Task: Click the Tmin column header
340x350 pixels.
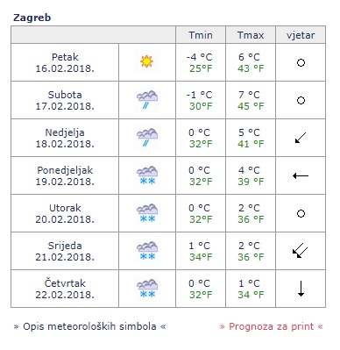Action: tap(201, 35)
